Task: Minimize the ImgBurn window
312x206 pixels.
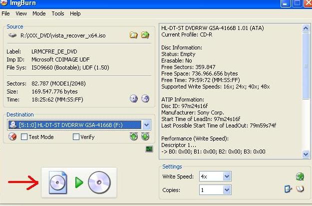Action: 286,3
